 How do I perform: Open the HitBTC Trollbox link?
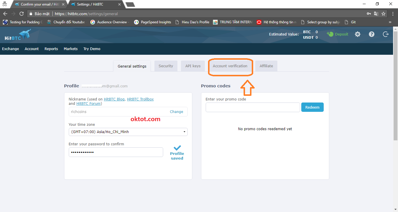pos(140,99)
